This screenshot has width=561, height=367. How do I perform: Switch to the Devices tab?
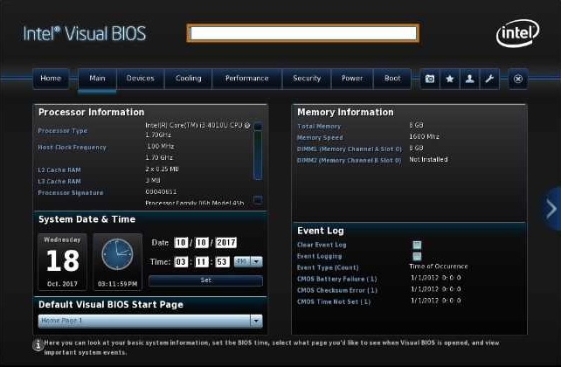click(x=140, y=79)
